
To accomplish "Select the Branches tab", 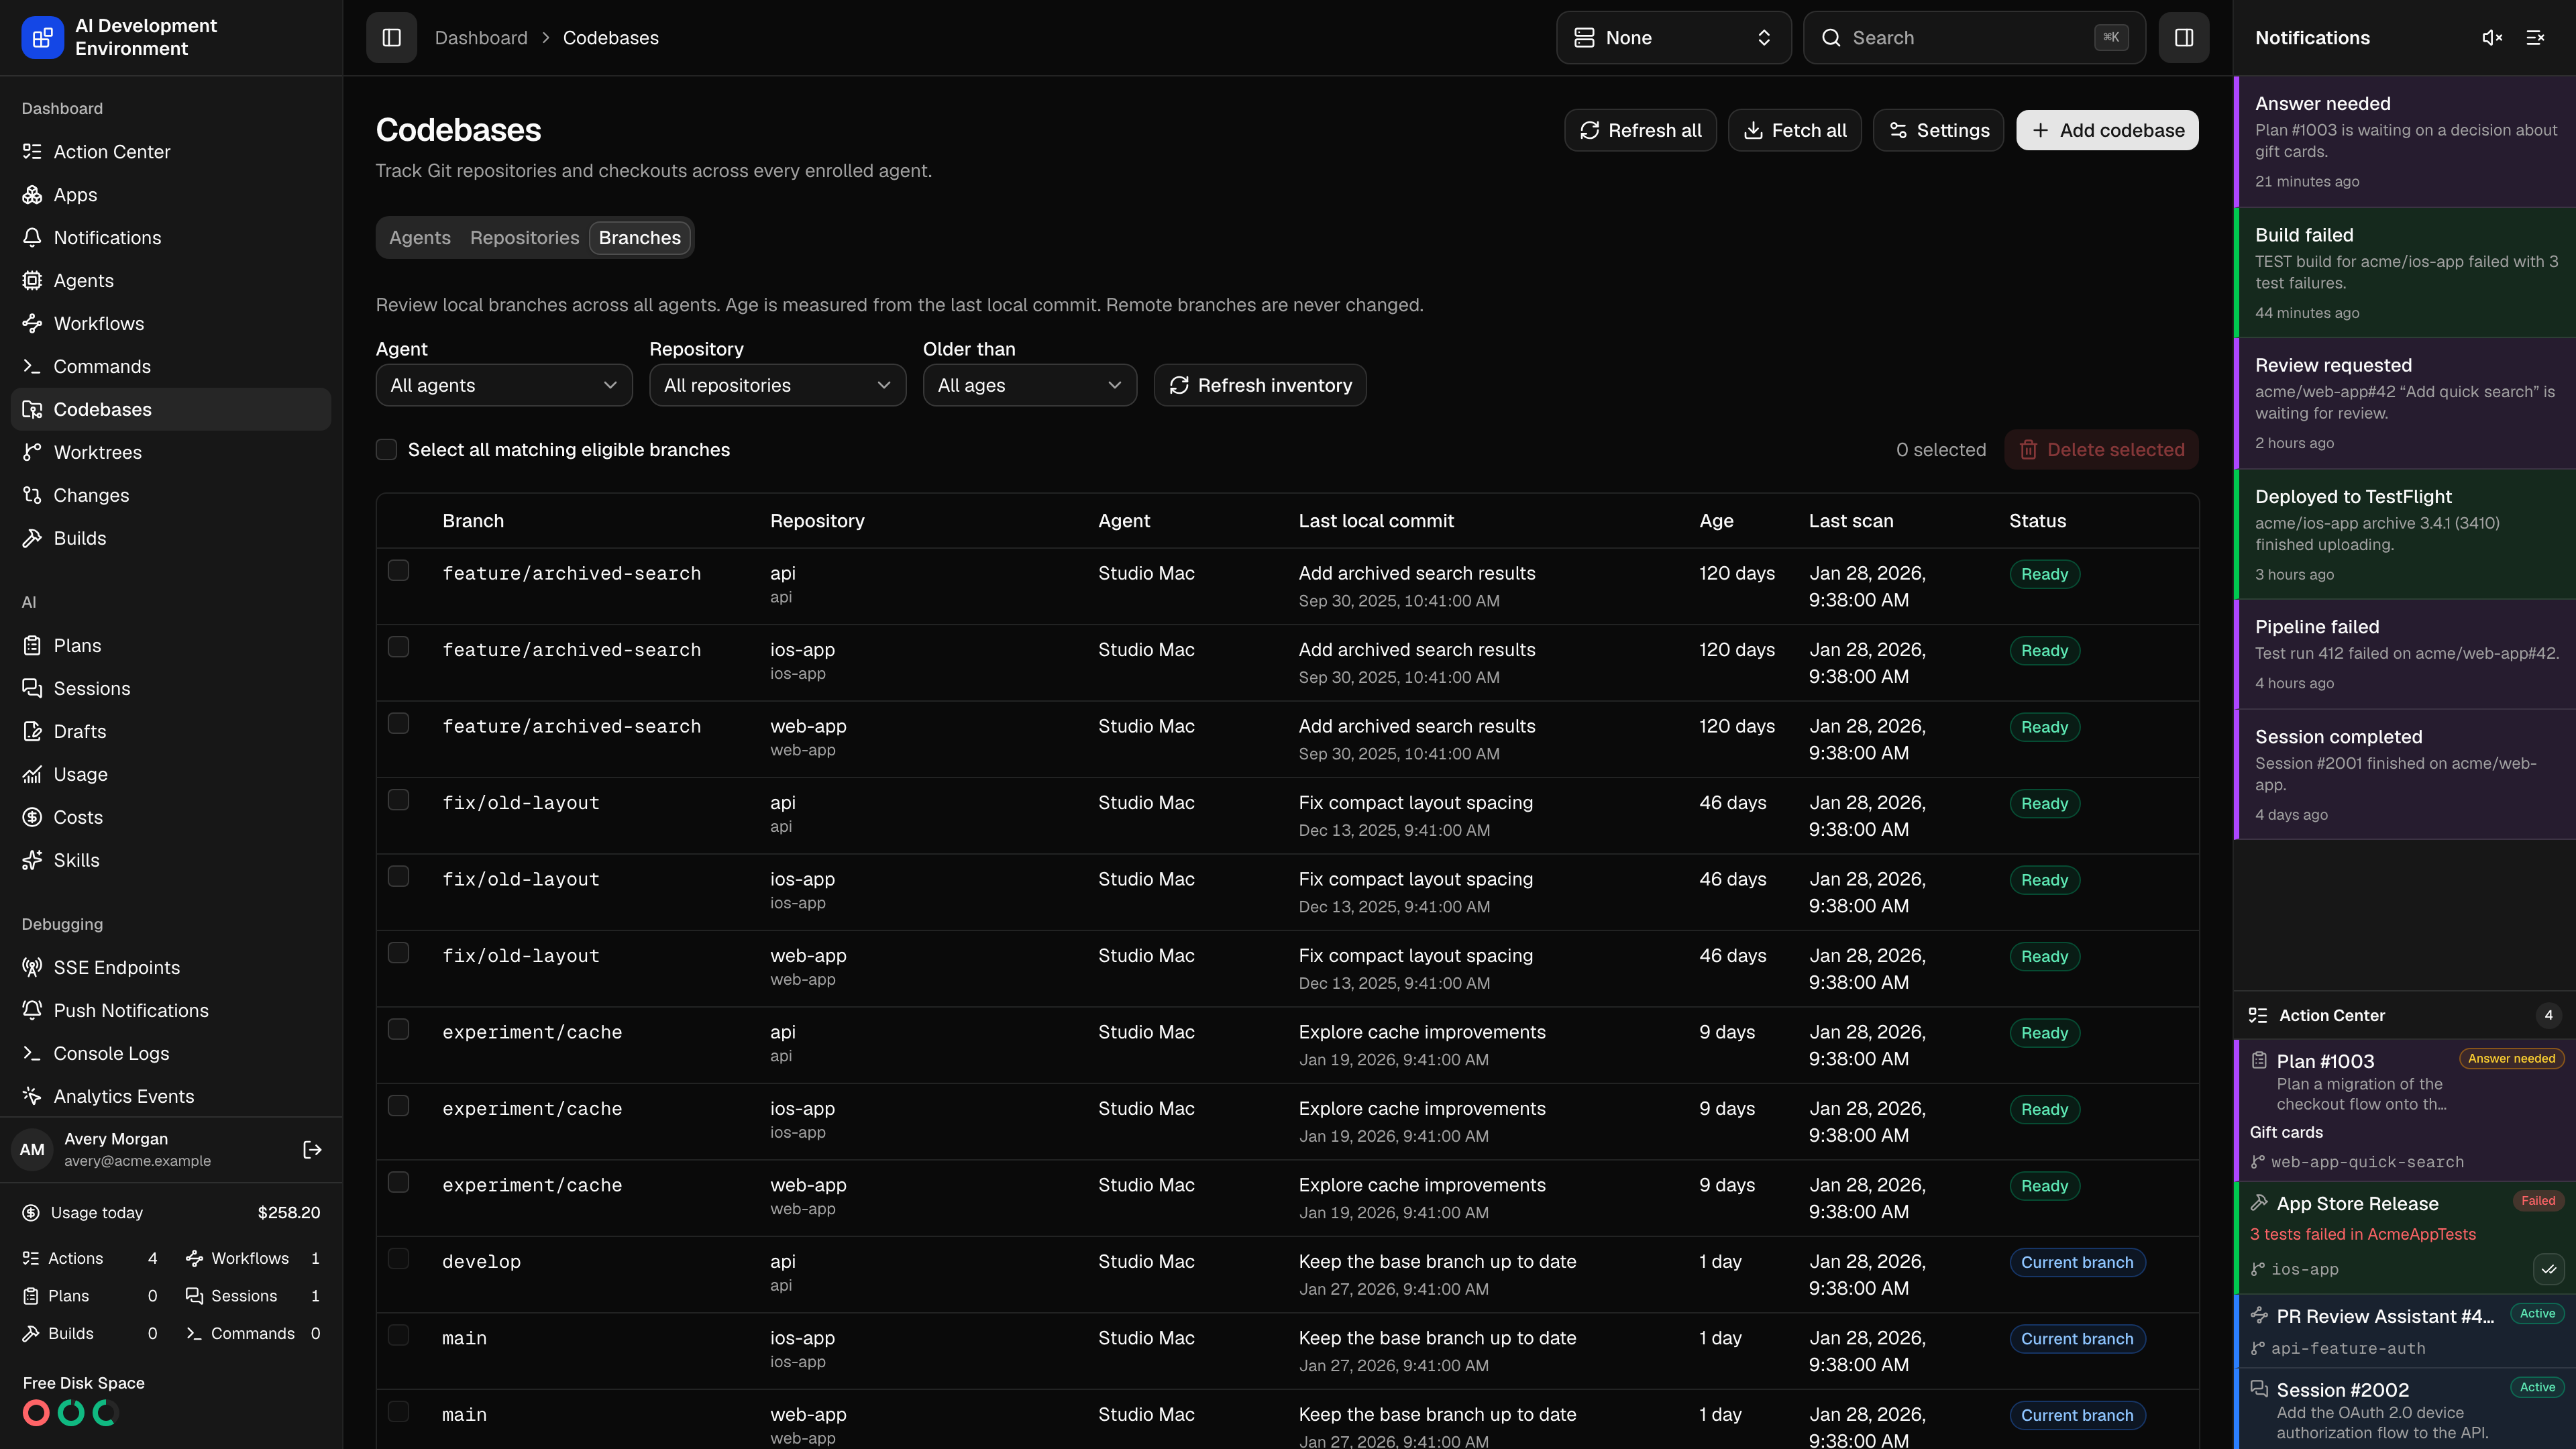I will tap(640, 238).
